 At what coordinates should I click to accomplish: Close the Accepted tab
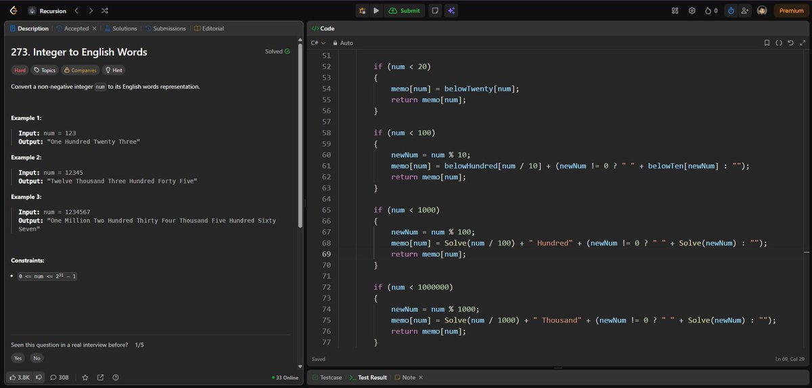point(95,28)
